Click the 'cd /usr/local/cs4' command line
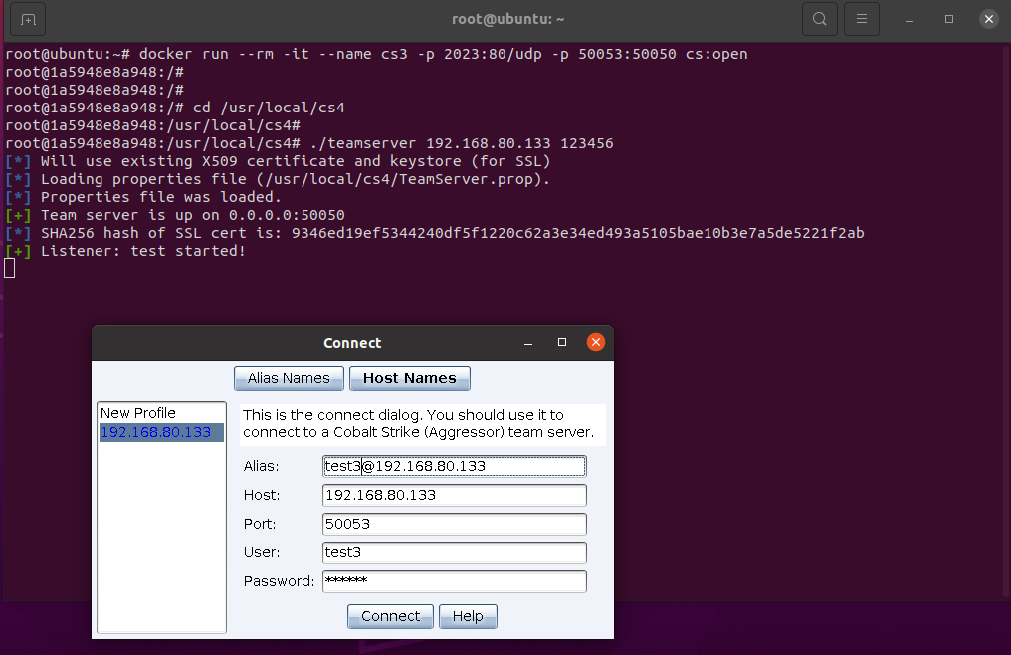 pyautogui.click(x=175, y=108)
